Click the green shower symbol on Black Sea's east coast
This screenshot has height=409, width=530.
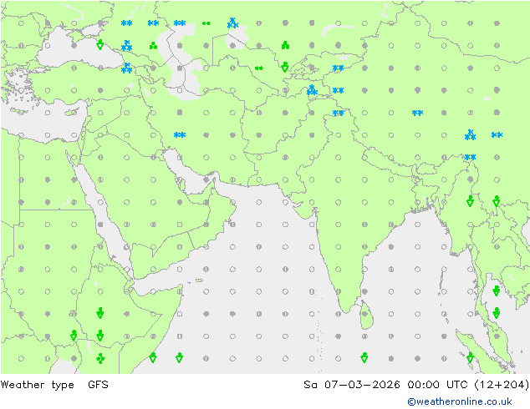(100, 44)
